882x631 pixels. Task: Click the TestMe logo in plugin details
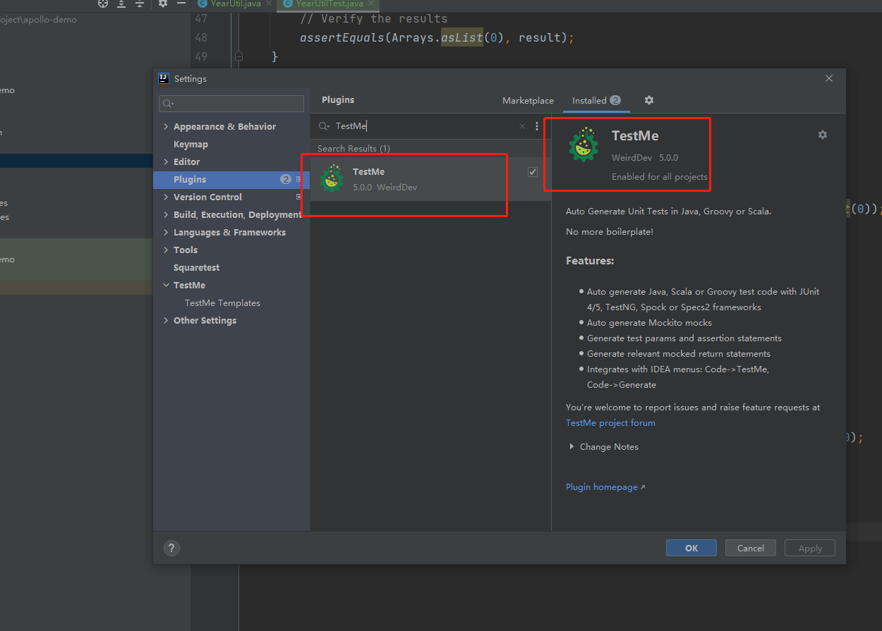584,145
